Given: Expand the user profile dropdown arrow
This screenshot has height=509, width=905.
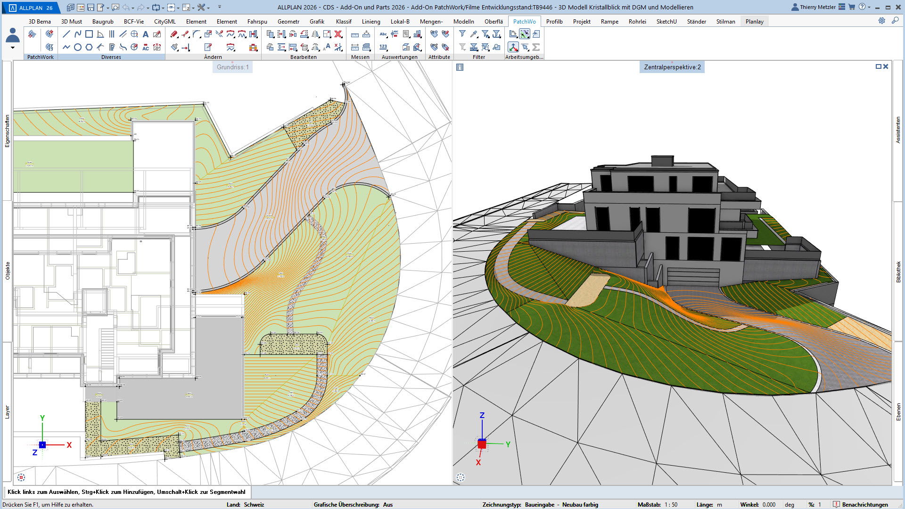Looking at the screenshot, I should pos(13,48).
